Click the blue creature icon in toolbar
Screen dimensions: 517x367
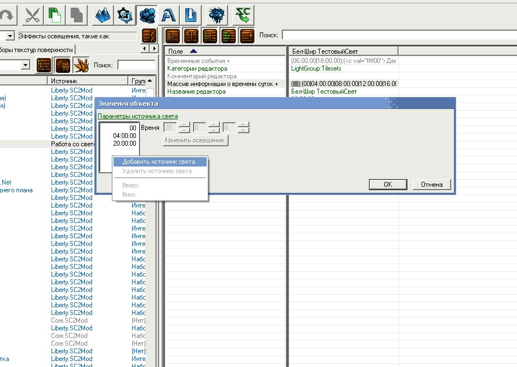(x=217, y=15)
